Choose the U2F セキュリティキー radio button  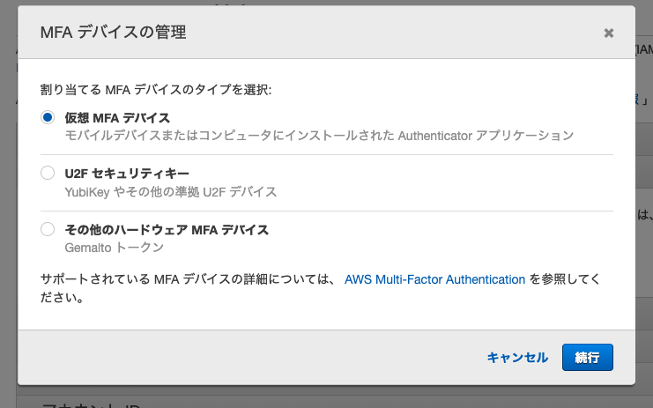click(x=48, y=174)
